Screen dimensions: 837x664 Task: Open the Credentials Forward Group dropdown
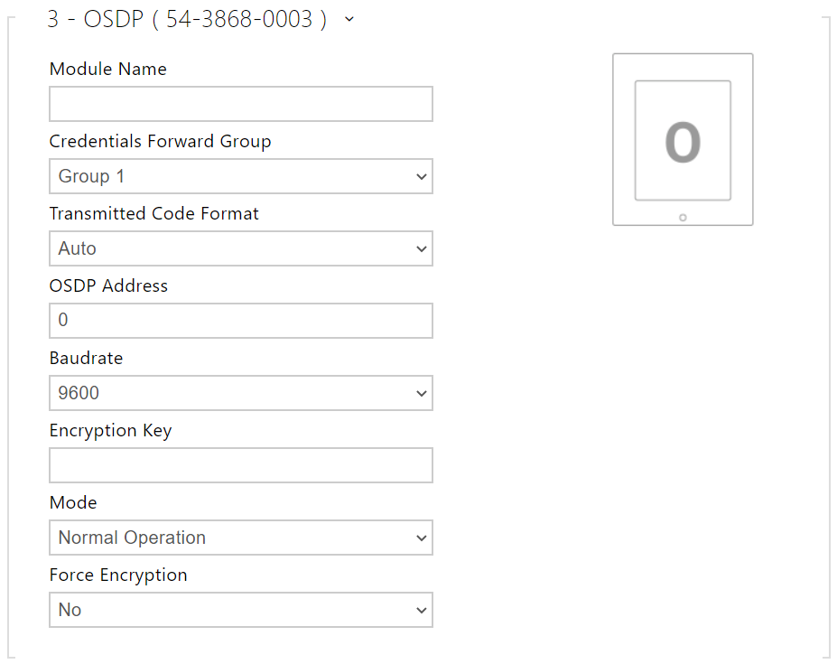240,176
